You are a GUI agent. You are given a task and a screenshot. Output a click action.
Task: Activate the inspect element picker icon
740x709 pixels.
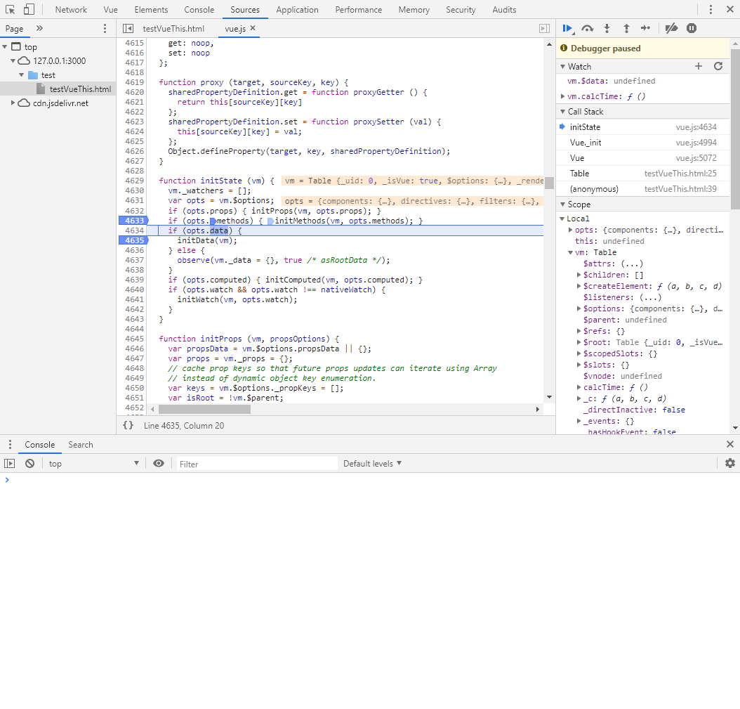pyautogui.click(x=10, y=9)
